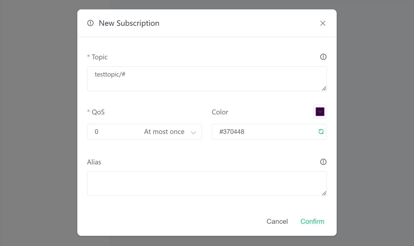This screenshot has width=414, height=246.
Task: Generate a random color with the refresh icon
Action: point(321,132)
